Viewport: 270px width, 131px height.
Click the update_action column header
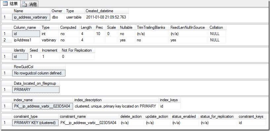pyautogui.click(x=157, y=116)
